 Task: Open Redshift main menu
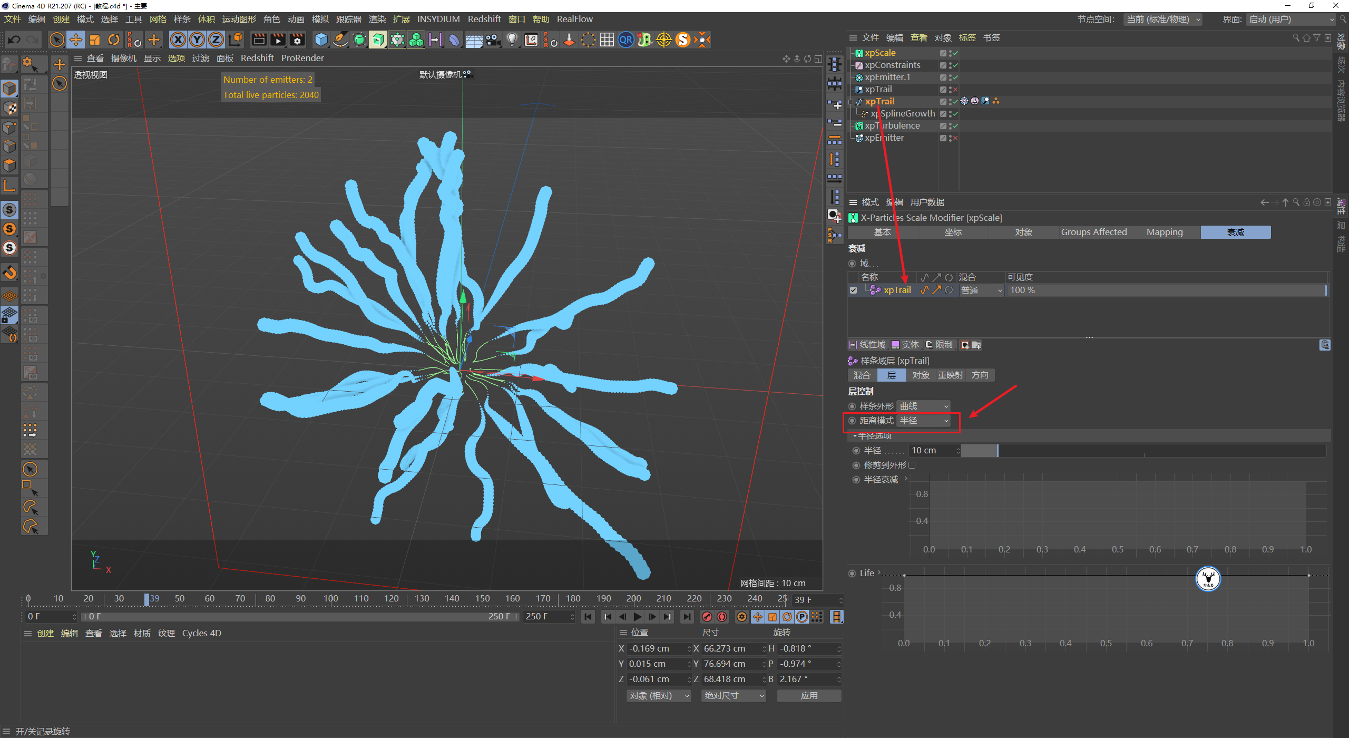pos(484,19)
